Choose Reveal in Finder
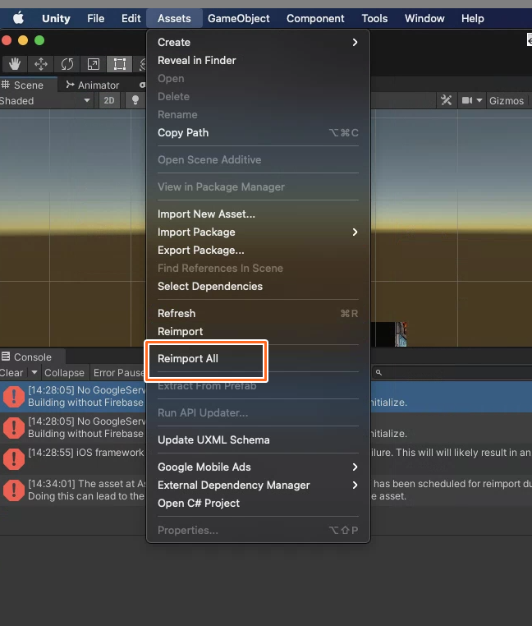Viewport: 532px width, 626px height. pos(258,60)
